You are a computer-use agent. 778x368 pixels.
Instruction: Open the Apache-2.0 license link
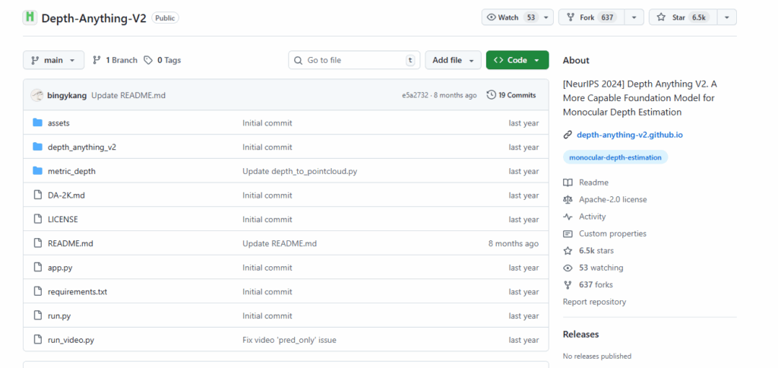(x=613, y=200)
